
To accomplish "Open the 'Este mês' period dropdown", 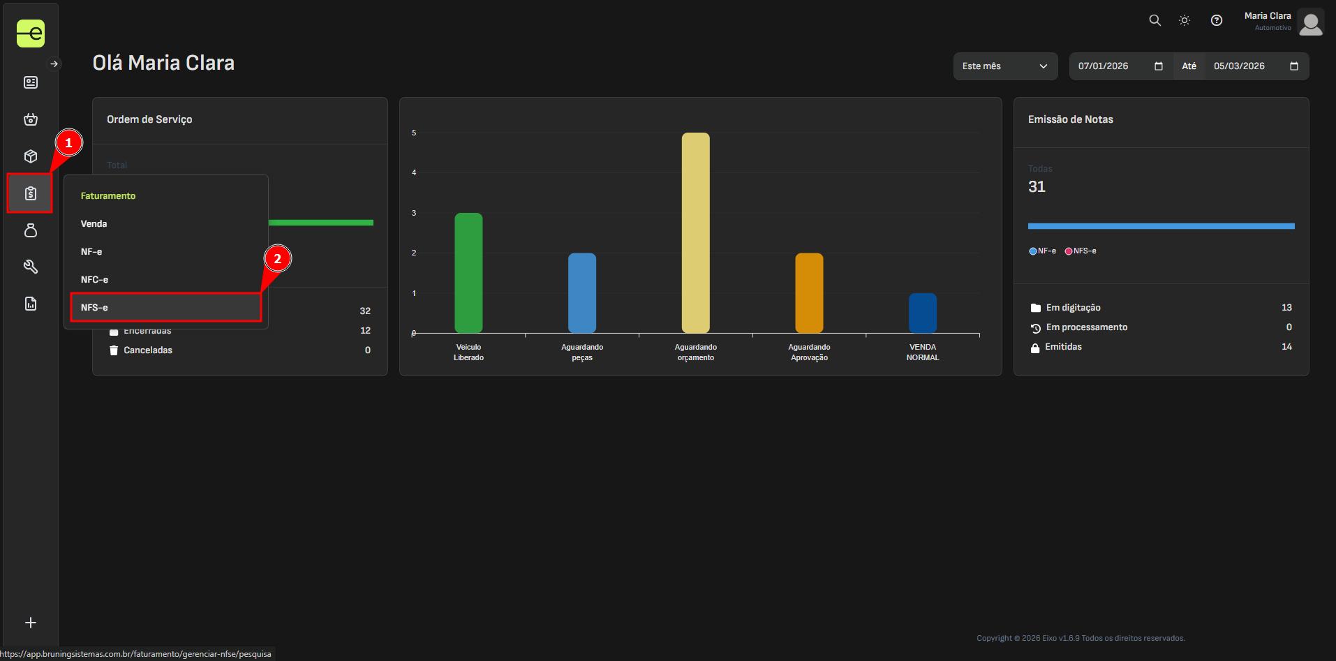I will (x=1005, y=66).
